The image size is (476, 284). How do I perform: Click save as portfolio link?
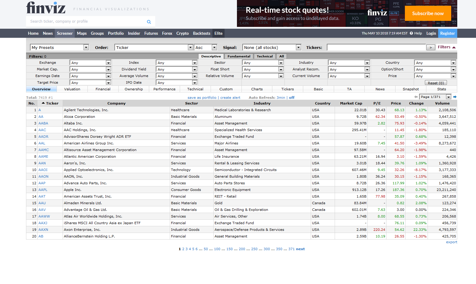202,98
